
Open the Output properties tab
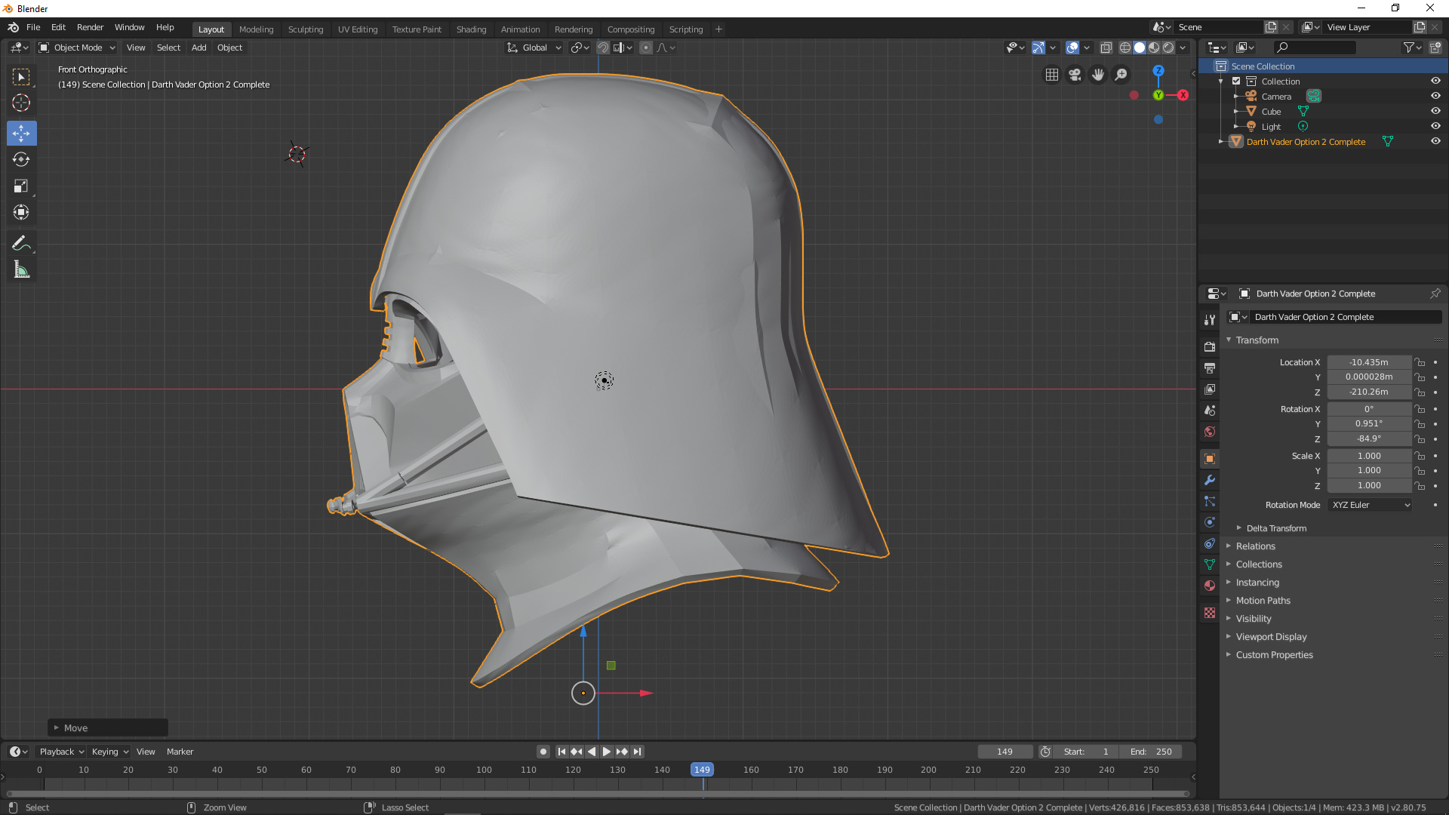(1210, 368)
